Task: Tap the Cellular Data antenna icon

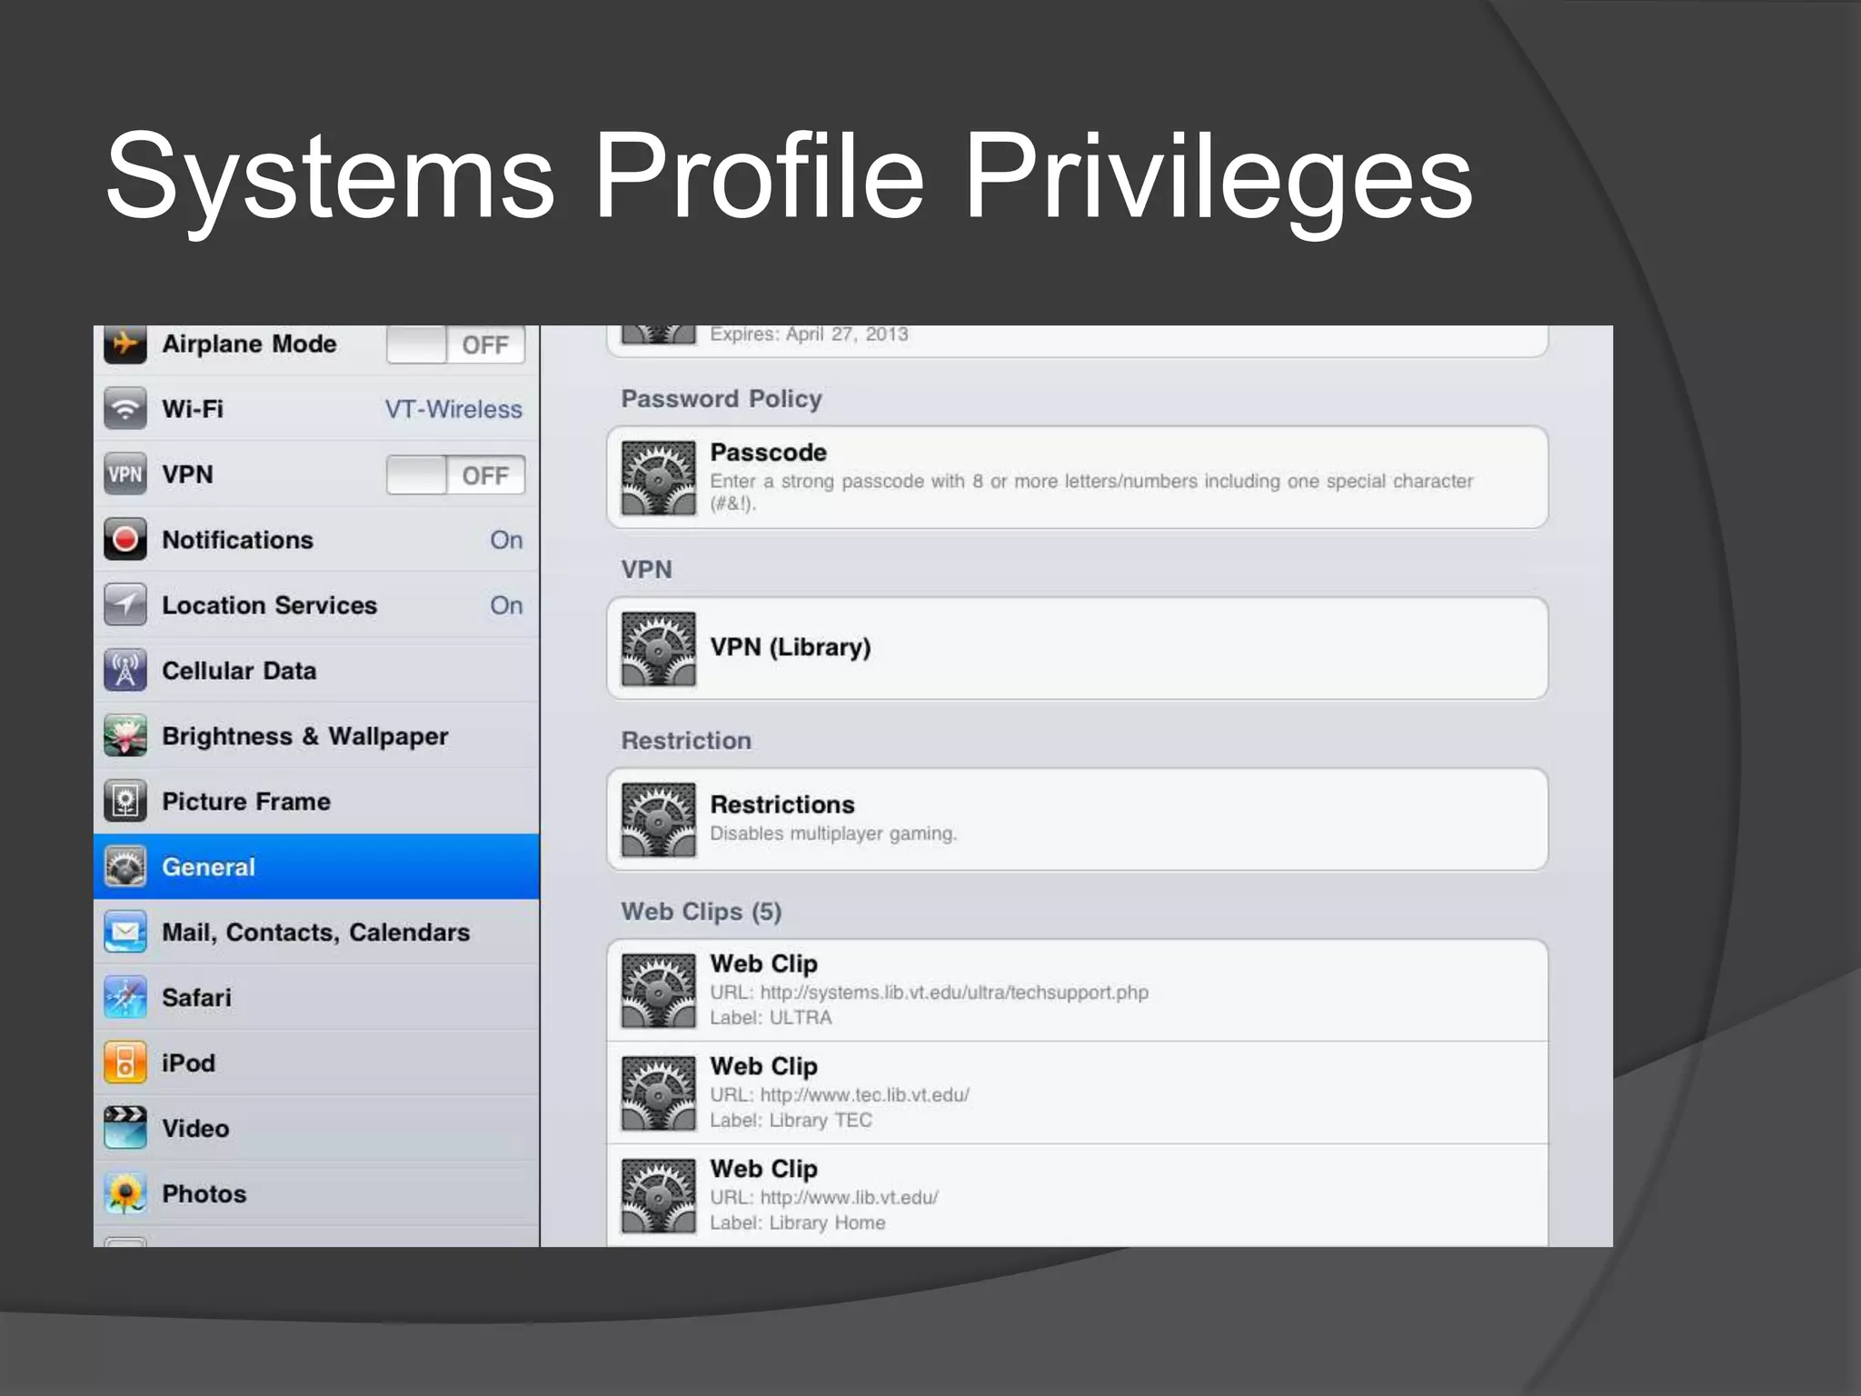Action: click(125, 671)
